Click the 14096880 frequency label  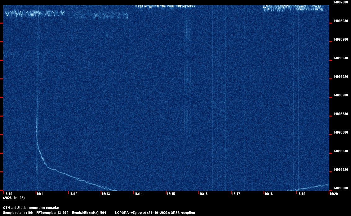click(x=340, y=114)
